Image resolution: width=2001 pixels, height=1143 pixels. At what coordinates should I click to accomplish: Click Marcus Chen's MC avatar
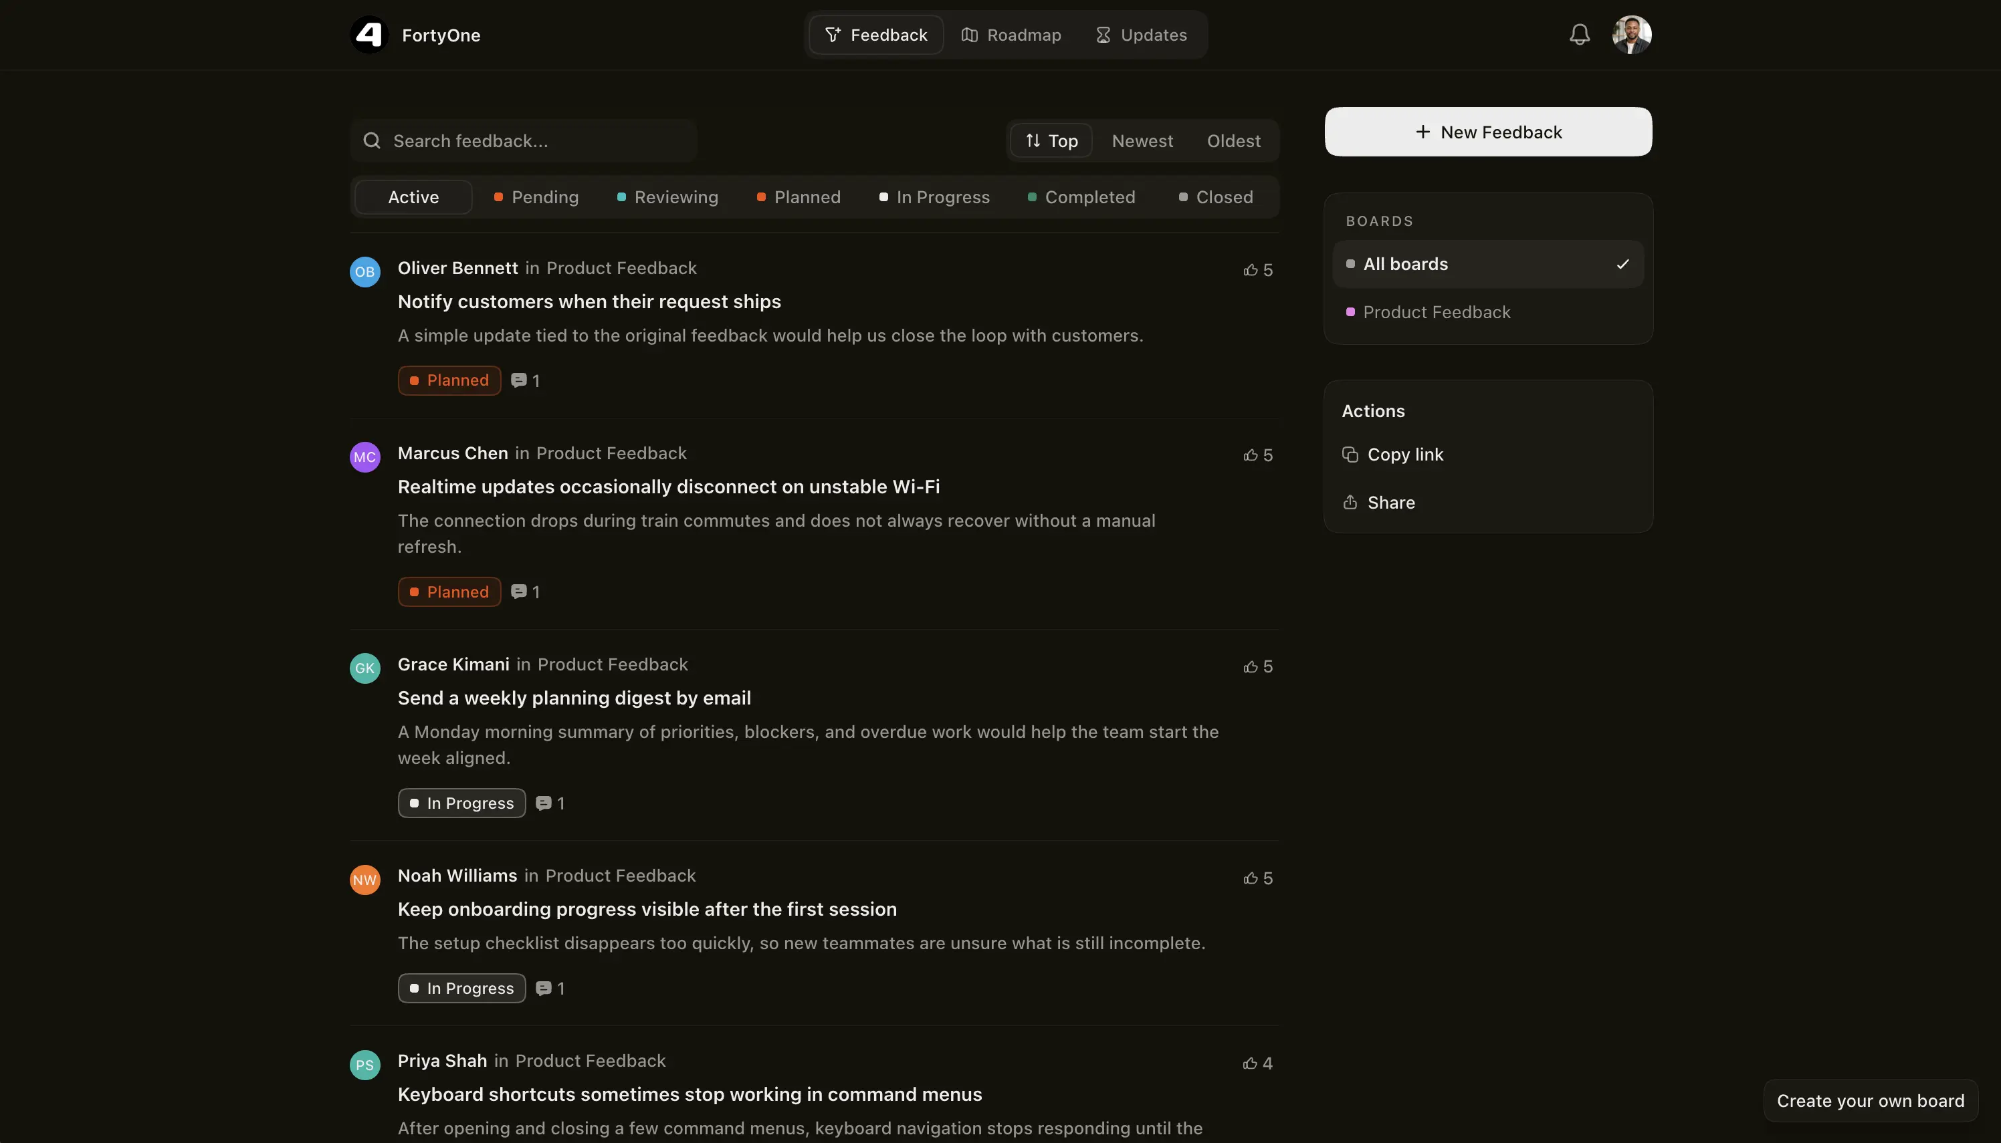tap(365, 457)
